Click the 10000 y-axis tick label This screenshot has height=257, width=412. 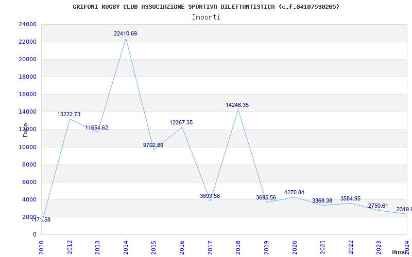tap(28, 147)
